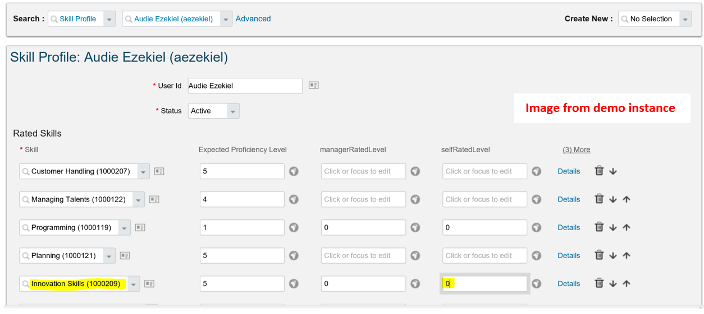The image size is (704, 314).
Task: Move Innovation Skills row up
Action: pyautogui.click(x=627, y=284)
